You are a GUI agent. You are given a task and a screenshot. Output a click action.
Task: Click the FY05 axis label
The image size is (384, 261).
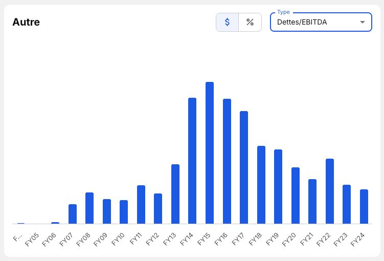[32, 240]
